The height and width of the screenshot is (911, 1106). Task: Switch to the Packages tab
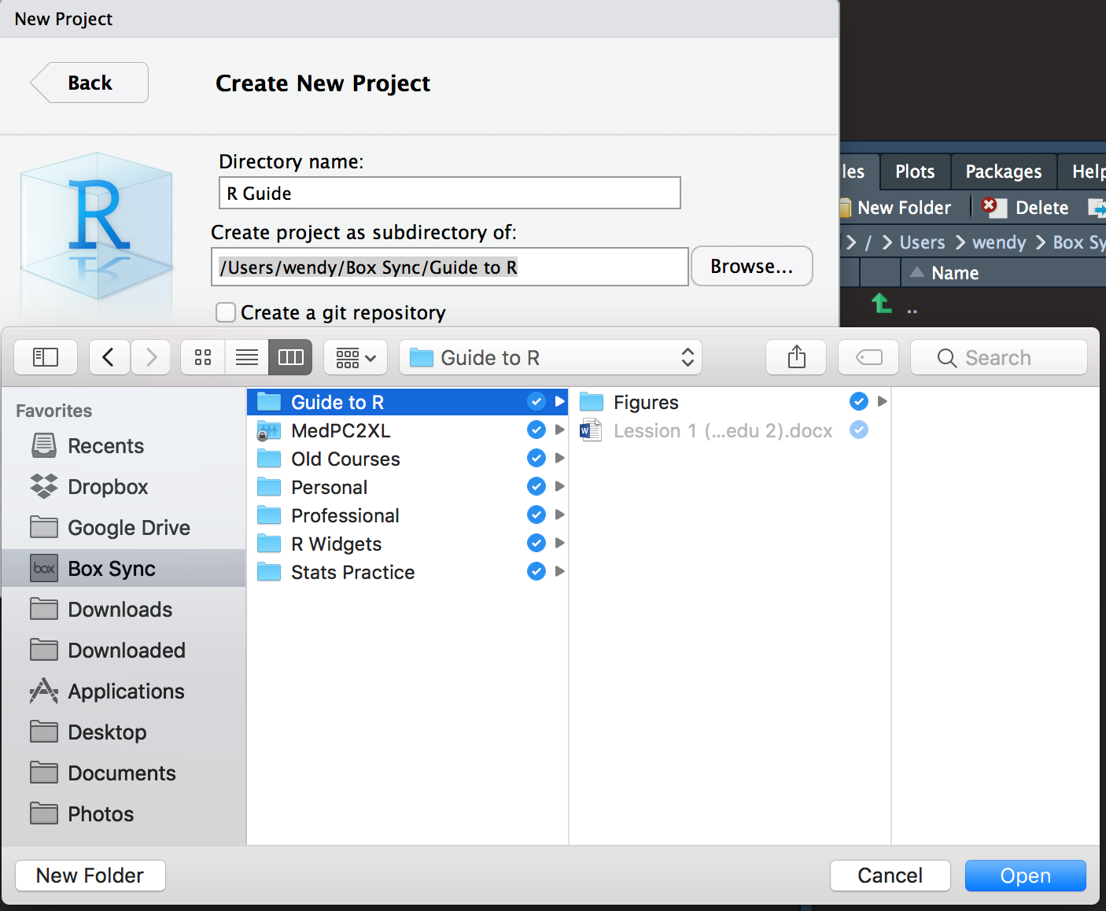click(1003, 172)
